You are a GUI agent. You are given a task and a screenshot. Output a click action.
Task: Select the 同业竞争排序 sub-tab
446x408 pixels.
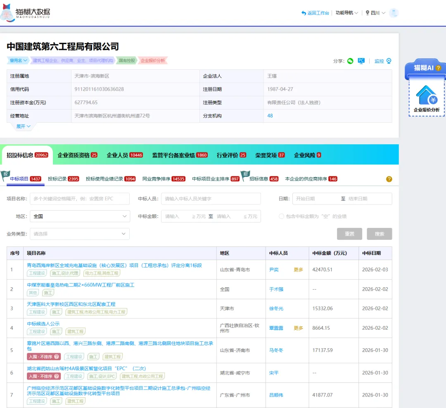coord(164,179)
